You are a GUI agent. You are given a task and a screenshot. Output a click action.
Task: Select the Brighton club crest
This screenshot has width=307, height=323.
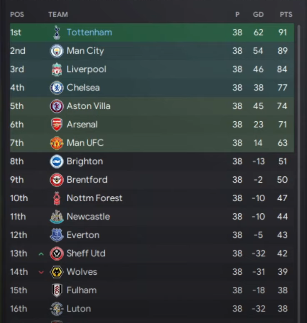tap(57, 161)
